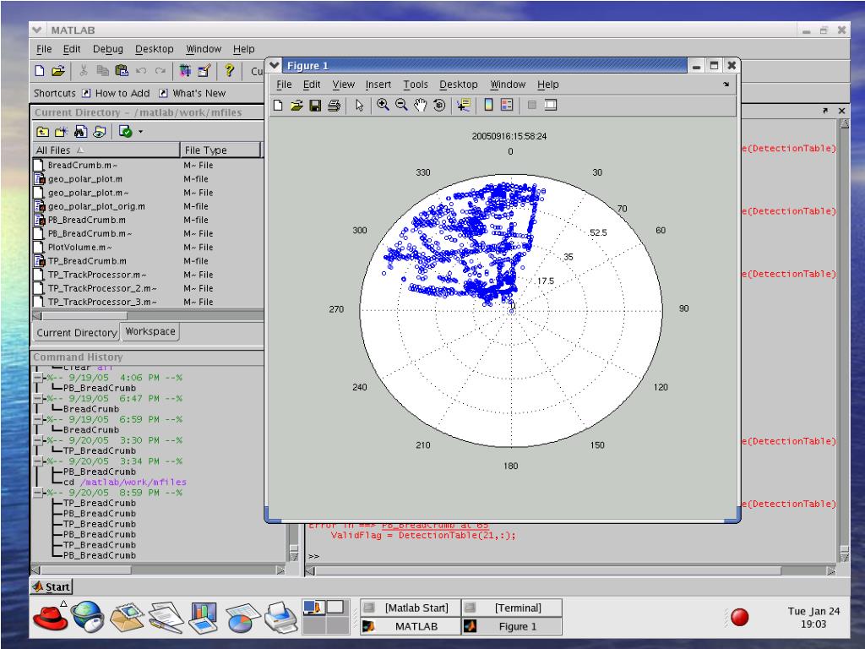The width and height of the screenshot is (865, 649).
Task: Open the Figure 1 window menu chevron
Action: [275, 66]
